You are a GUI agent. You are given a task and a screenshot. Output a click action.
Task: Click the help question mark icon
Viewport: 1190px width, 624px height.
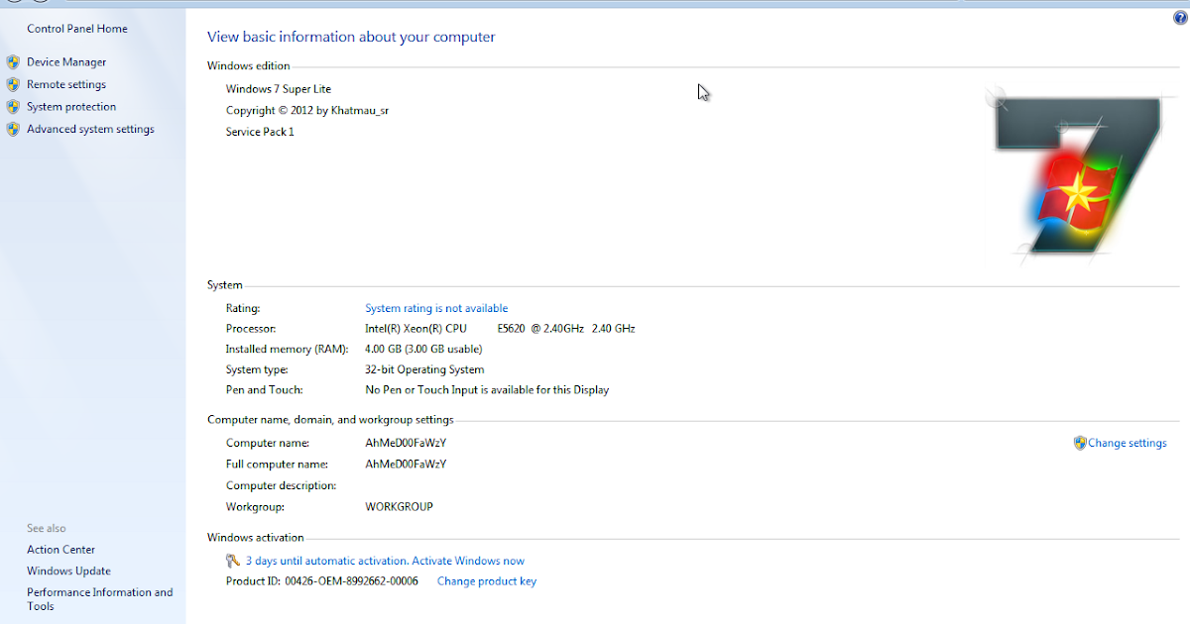point(1180,19)
